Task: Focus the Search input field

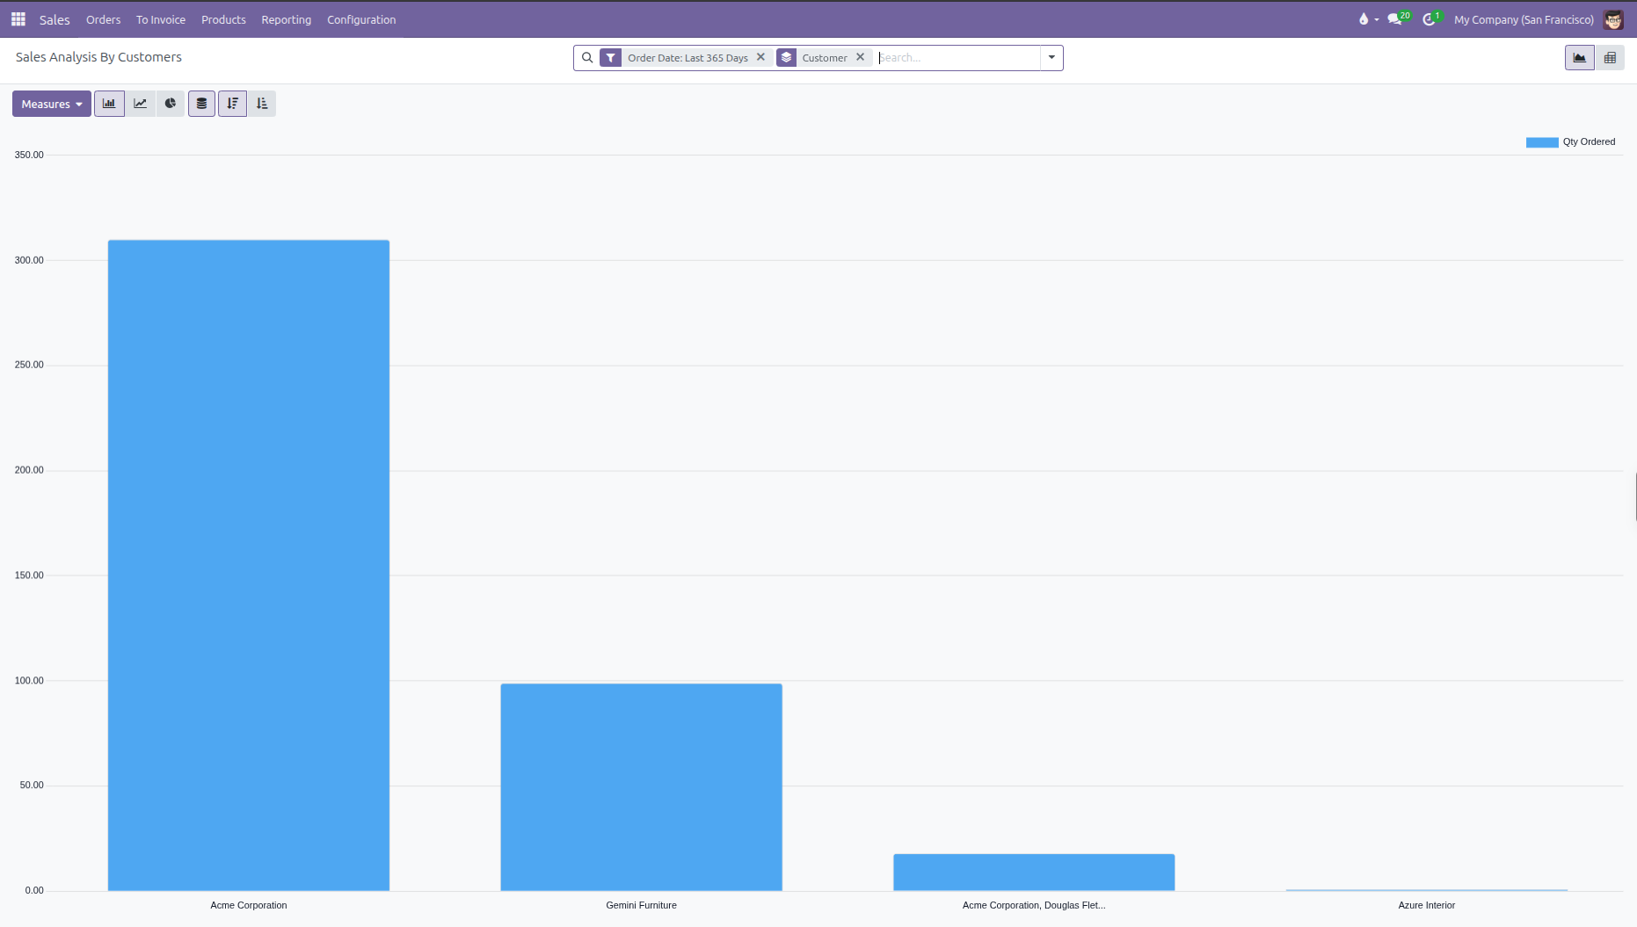Action: click(957, 58)
